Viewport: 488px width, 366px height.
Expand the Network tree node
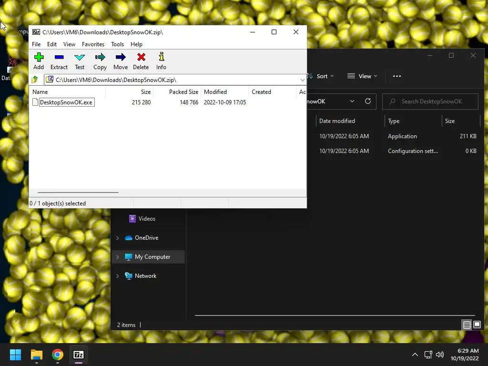(x=117, y=276)
